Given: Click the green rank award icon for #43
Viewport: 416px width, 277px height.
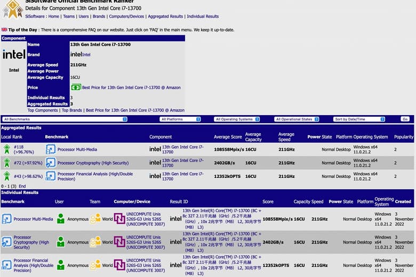Looking at the screenshot, I should tap(6, 176).
